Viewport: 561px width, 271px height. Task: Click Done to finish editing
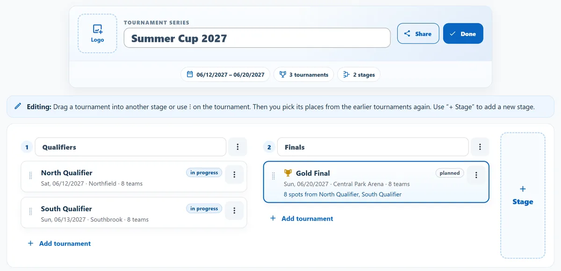463,34
